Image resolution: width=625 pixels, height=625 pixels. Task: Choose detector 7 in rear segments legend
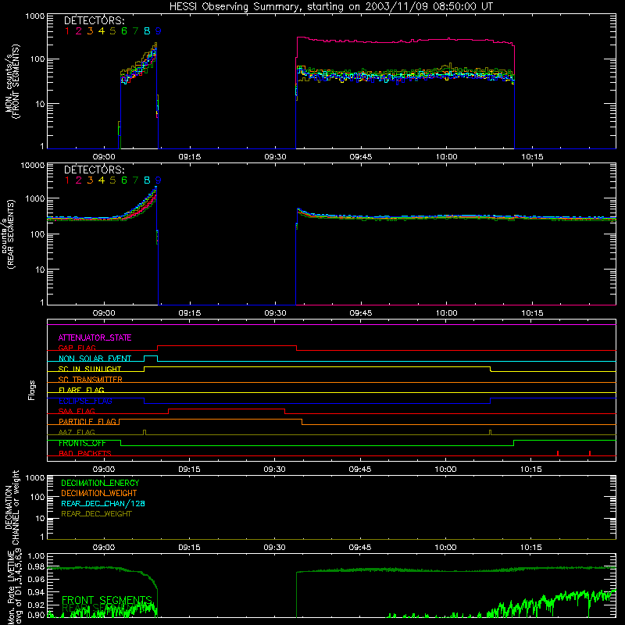(x=135, y=180)
